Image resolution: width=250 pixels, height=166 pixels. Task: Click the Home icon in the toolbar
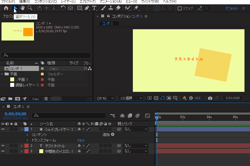coord(6,8)
